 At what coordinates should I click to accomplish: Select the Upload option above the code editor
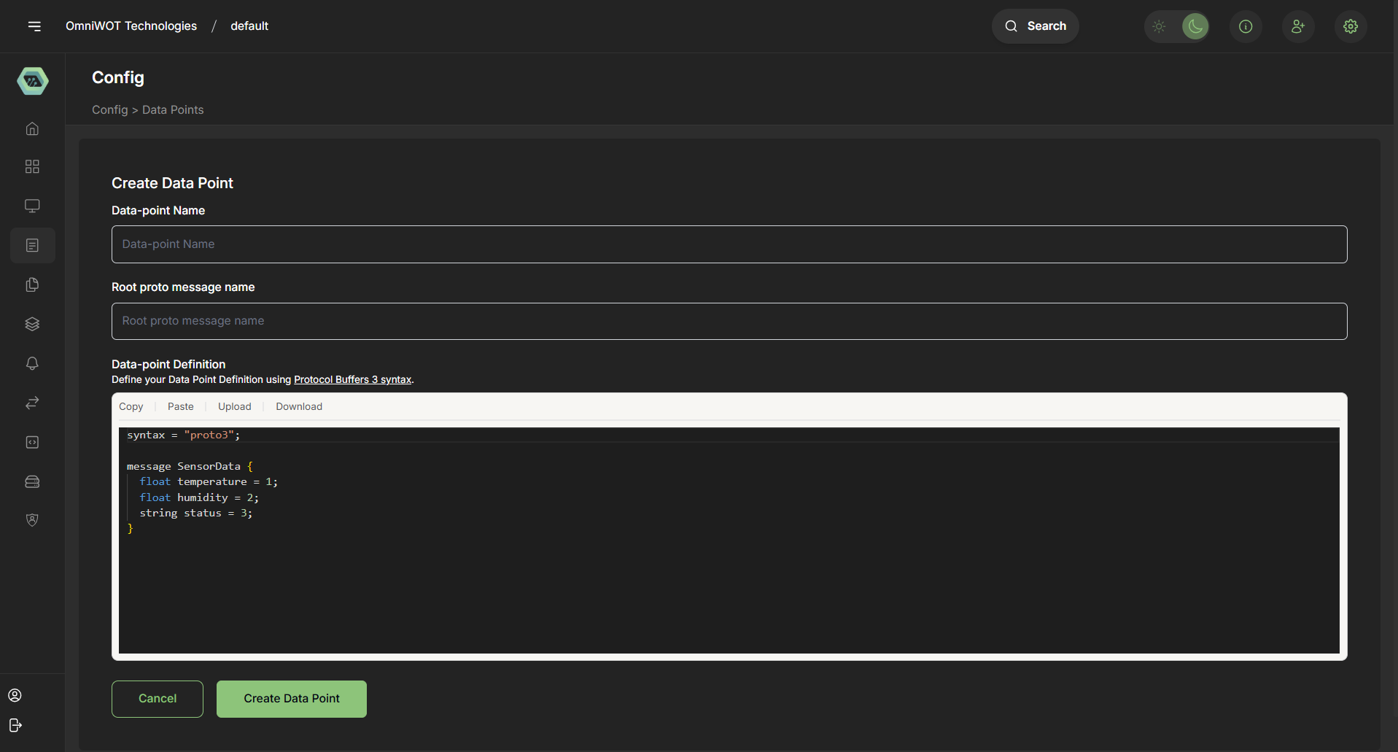(x=234, y=406)
